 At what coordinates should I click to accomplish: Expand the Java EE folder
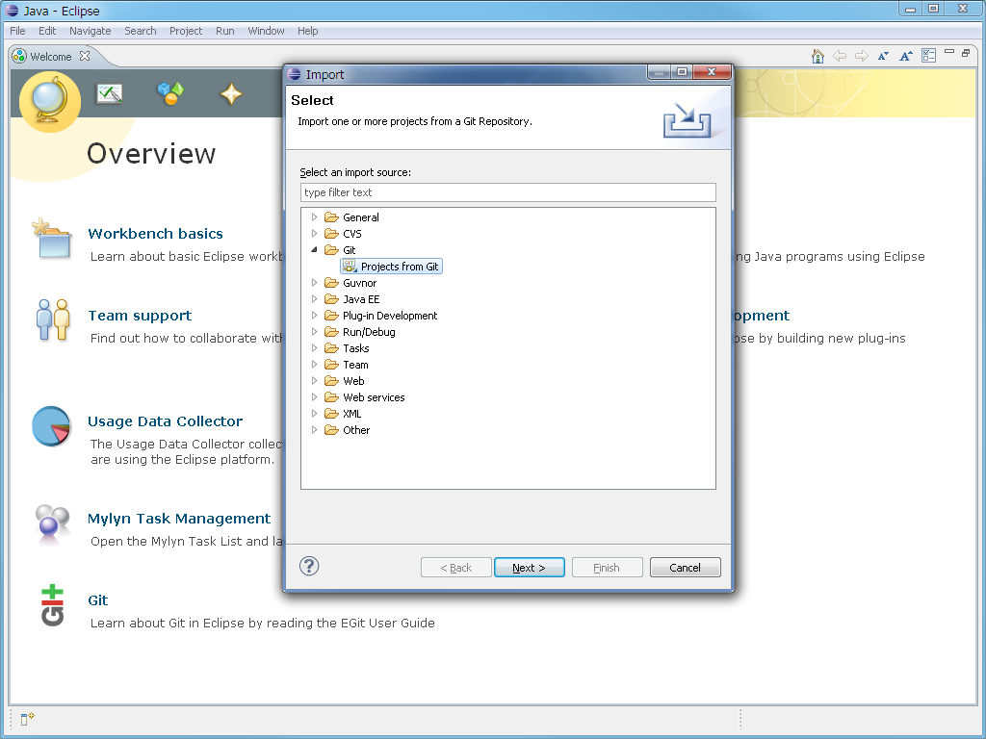pyautogui.click(x=315, y=299)
